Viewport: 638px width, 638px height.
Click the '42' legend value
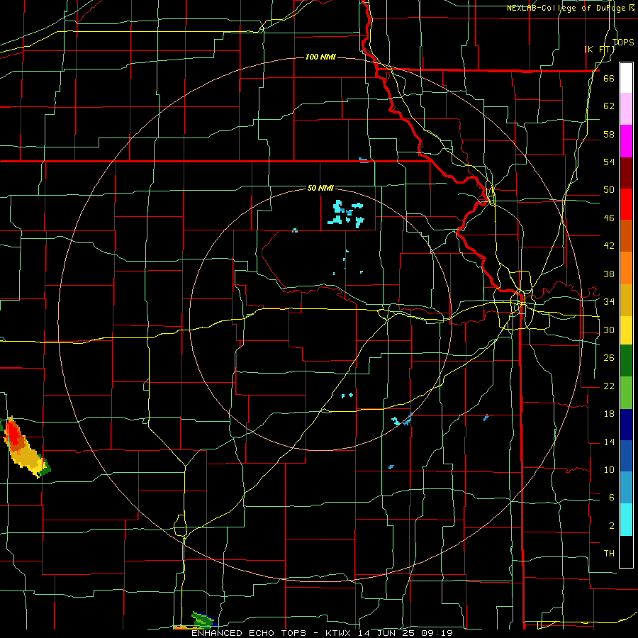point(609,245)
